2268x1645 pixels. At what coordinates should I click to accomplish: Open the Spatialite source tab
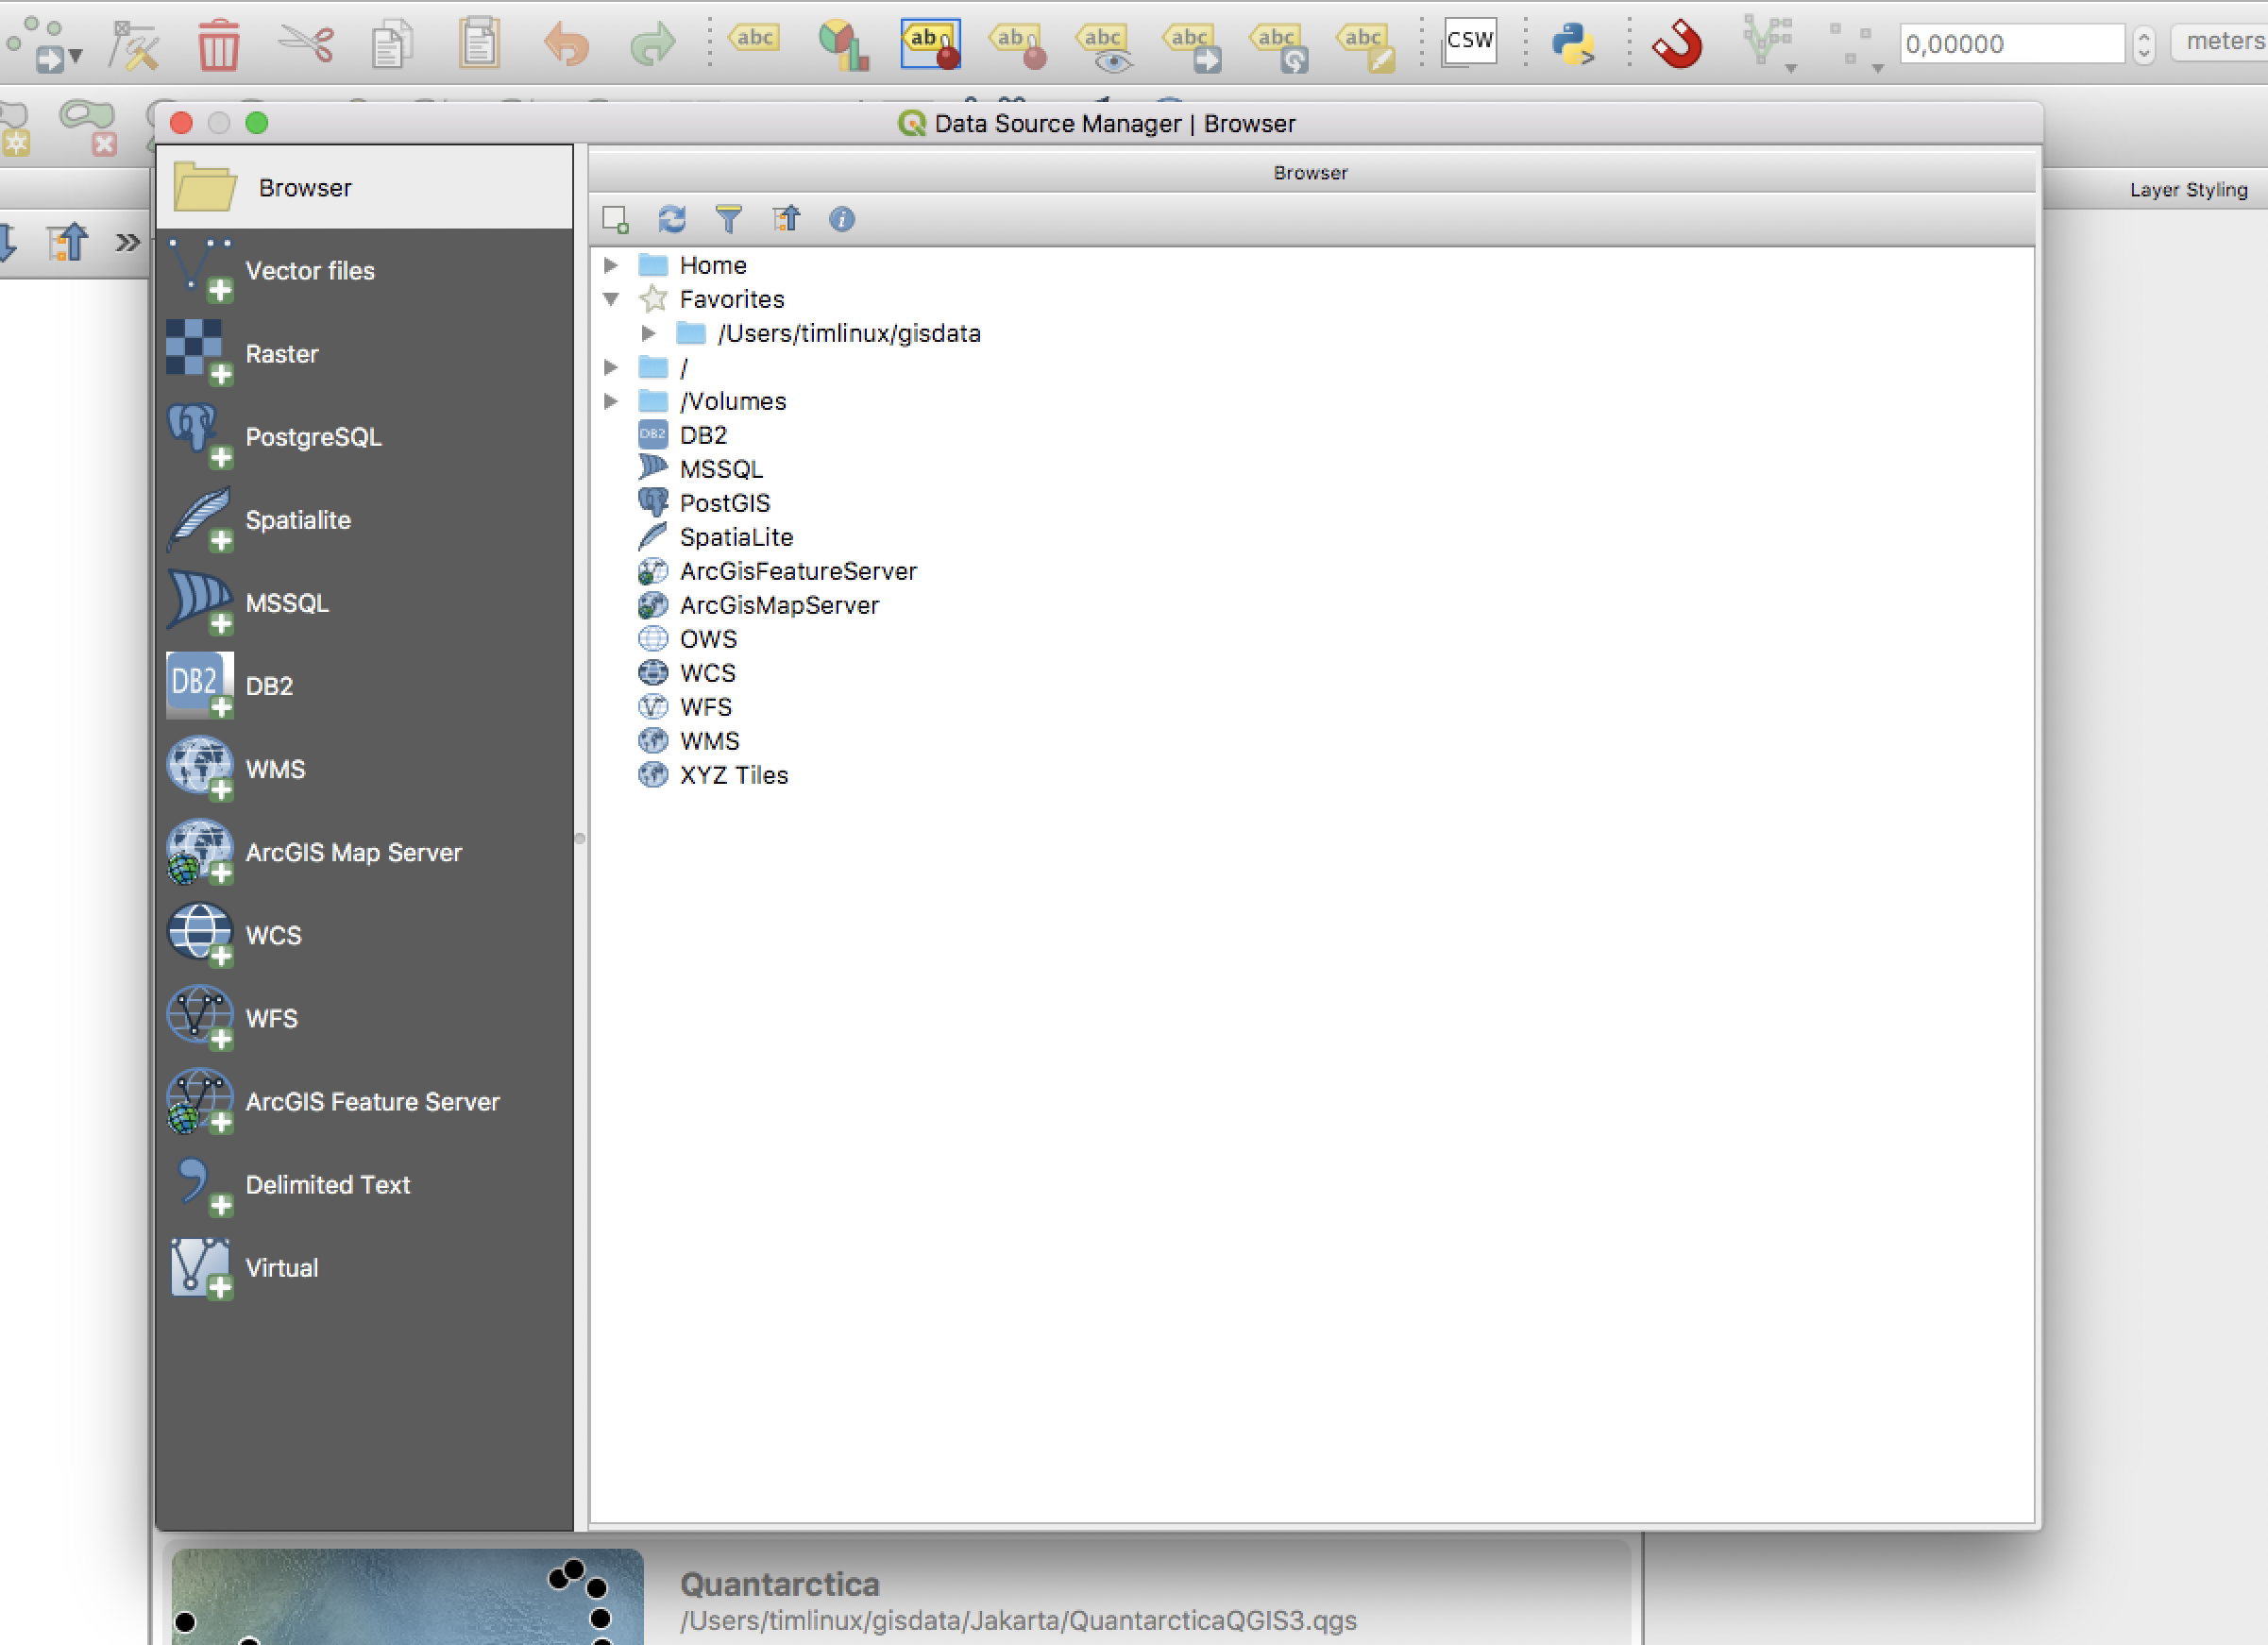364,520
